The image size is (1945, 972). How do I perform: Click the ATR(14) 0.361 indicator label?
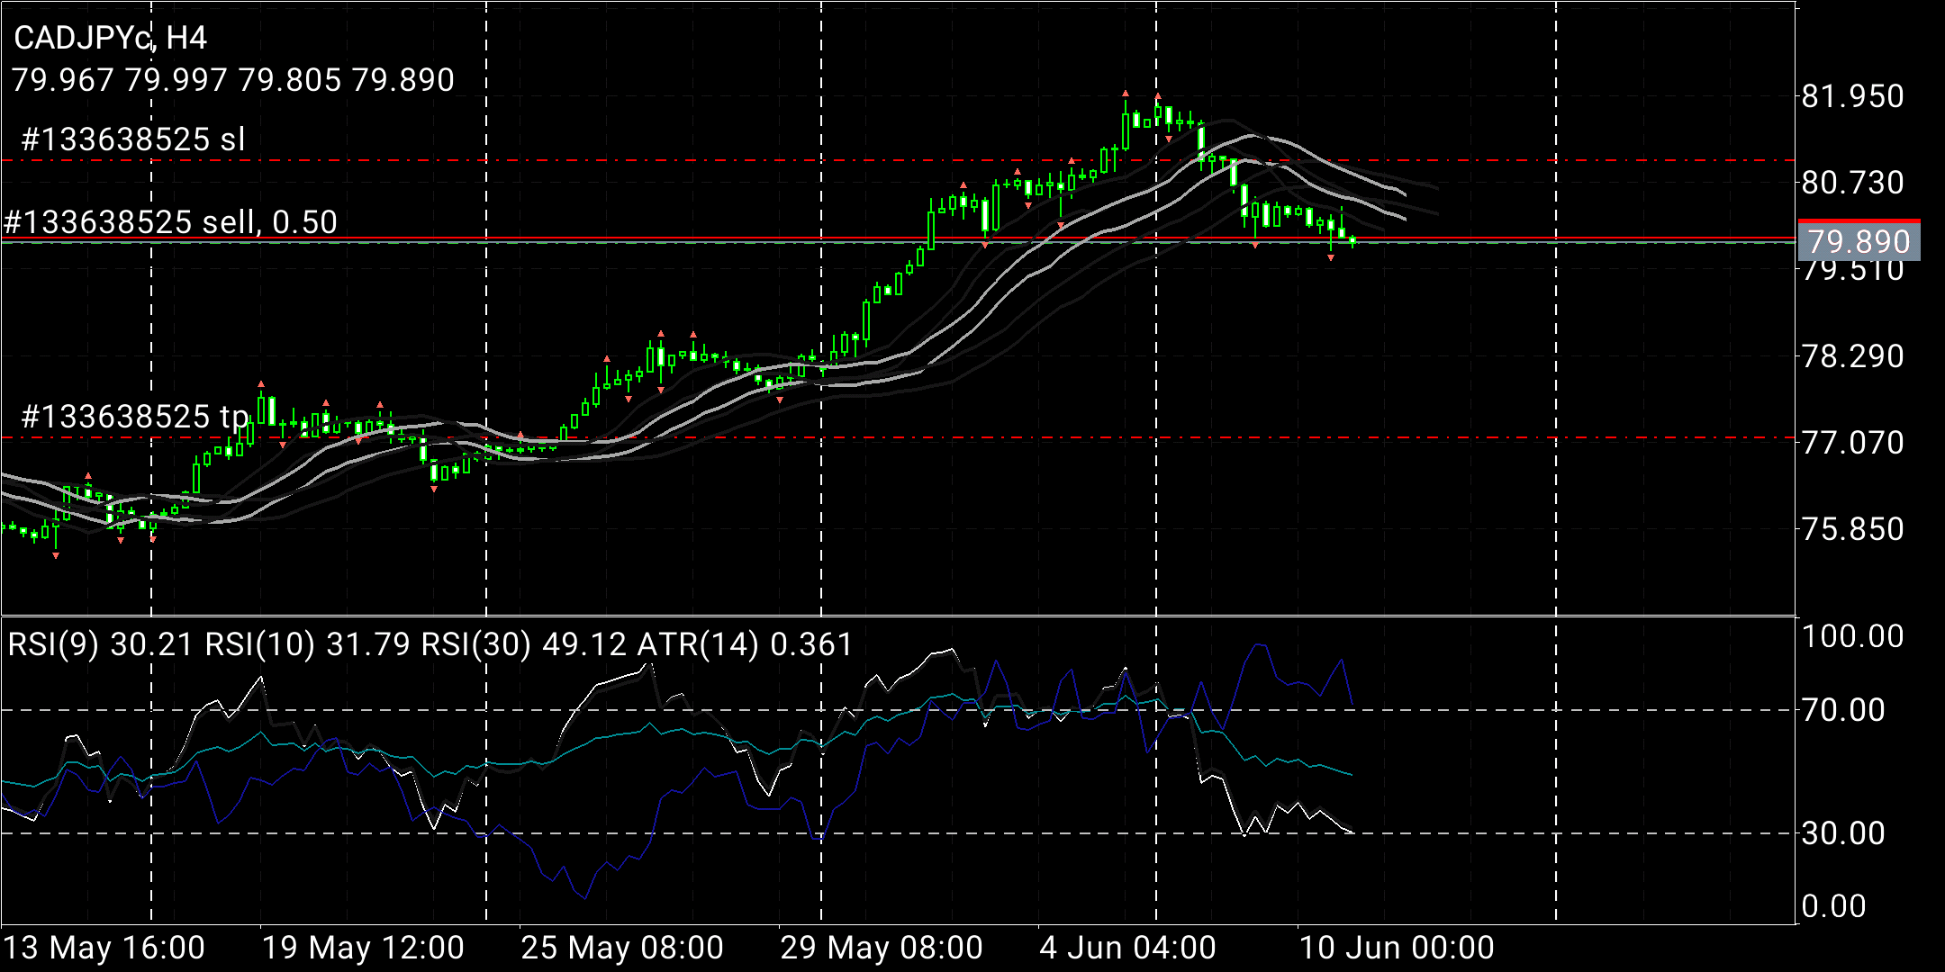pos(744,644)
